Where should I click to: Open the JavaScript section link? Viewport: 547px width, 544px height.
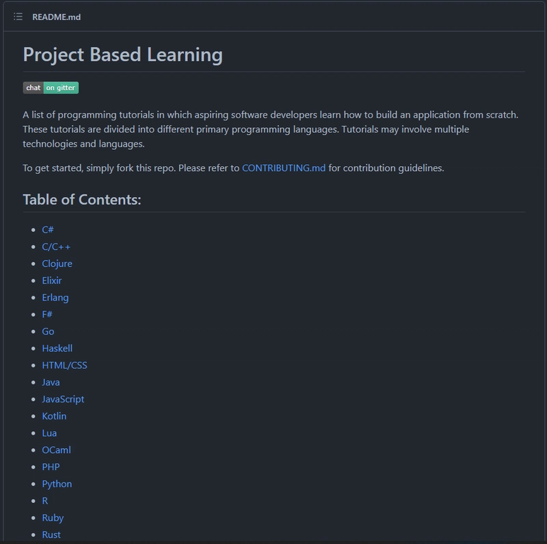[63, 399]
